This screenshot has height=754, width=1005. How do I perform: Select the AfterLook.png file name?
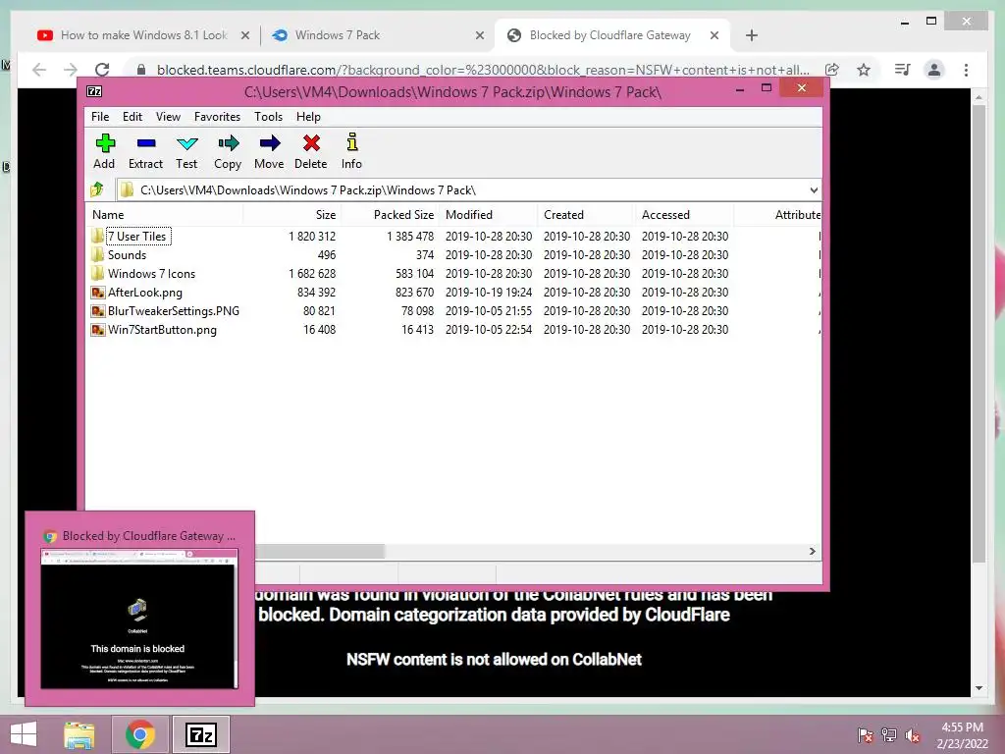coord(145,293)
